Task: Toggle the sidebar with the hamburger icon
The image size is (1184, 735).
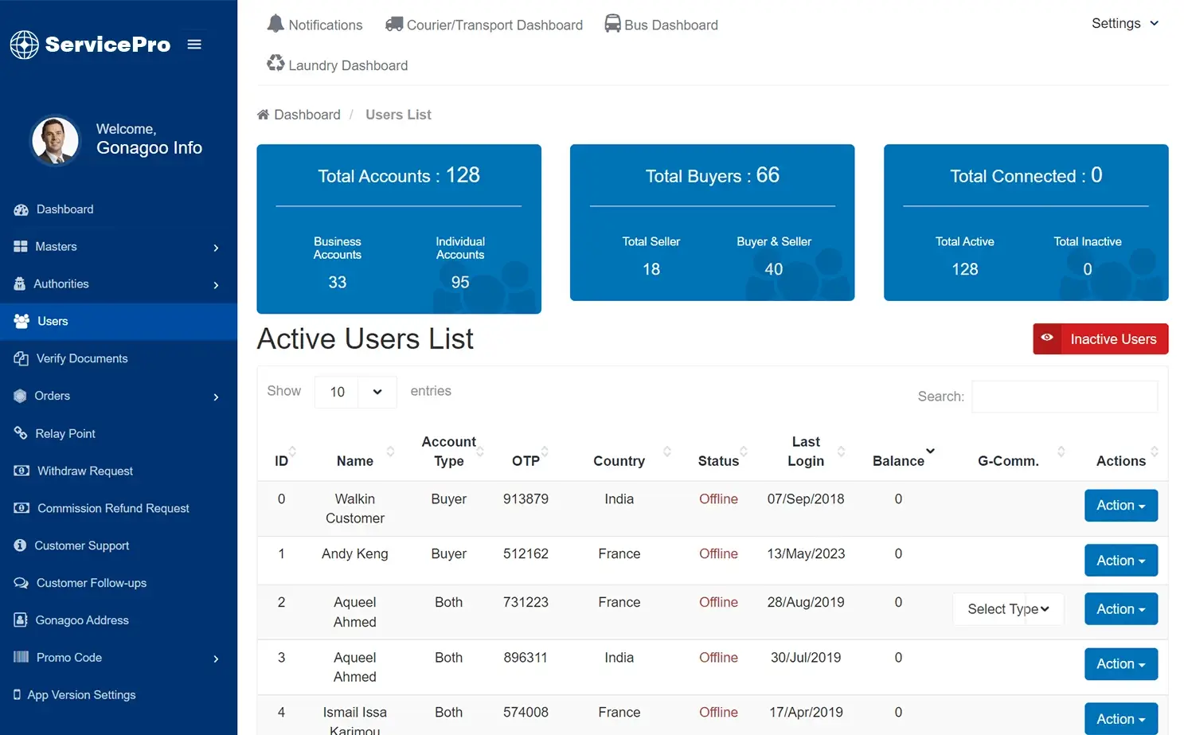Action: coord(194,45)
